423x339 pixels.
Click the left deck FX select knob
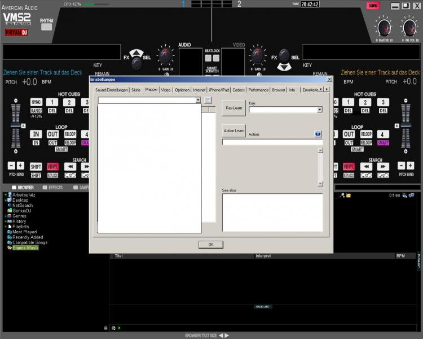tap(141, 55)
